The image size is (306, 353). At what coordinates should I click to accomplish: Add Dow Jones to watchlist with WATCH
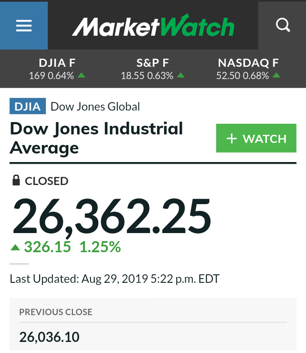pyautogui.click(x=256, y=138)
